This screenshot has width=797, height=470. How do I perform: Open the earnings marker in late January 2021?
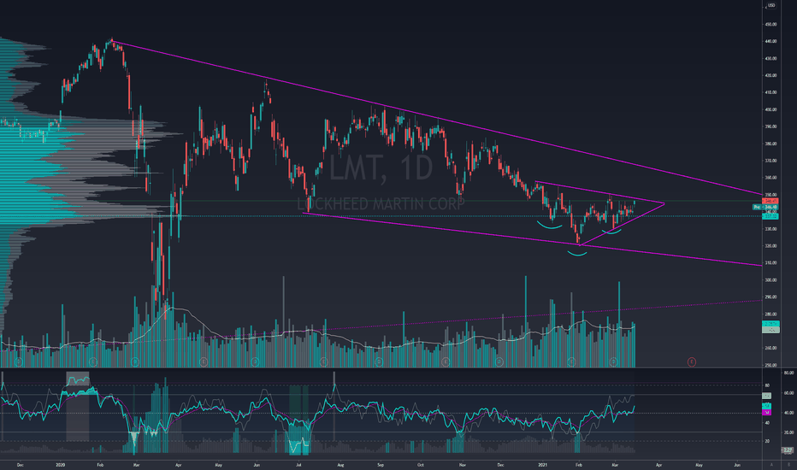point(571,361)
